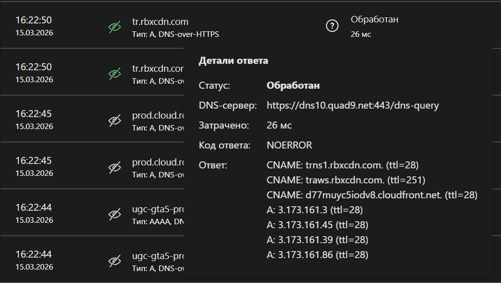Click eye icon for ugc-gta5 AAAA query
The width and height of the screenshot is (501, 283).
(x=115, y=214)
